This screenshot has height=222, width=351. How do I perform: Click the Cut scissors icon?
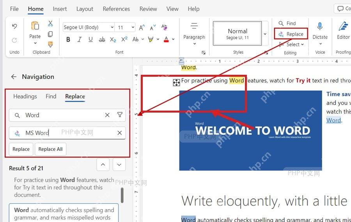(x=50, y=23)
